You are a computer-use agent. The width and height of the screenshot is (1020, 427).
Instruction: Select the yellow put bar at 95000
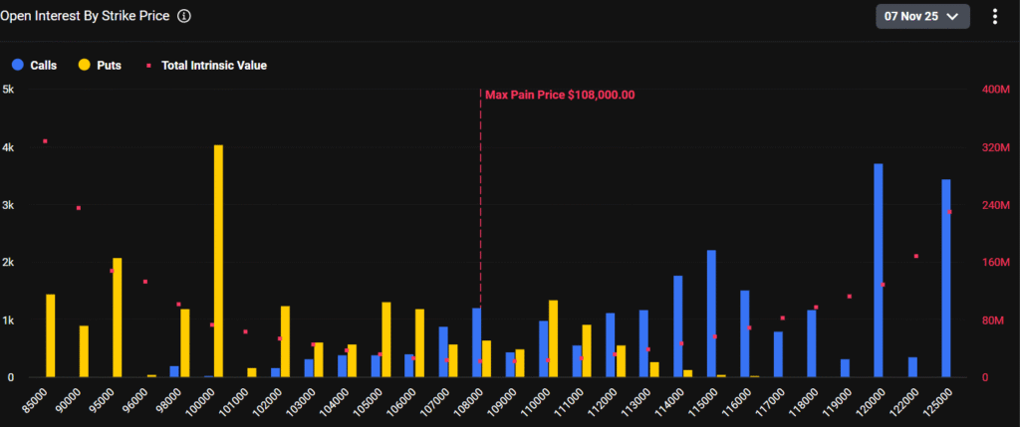118,318
